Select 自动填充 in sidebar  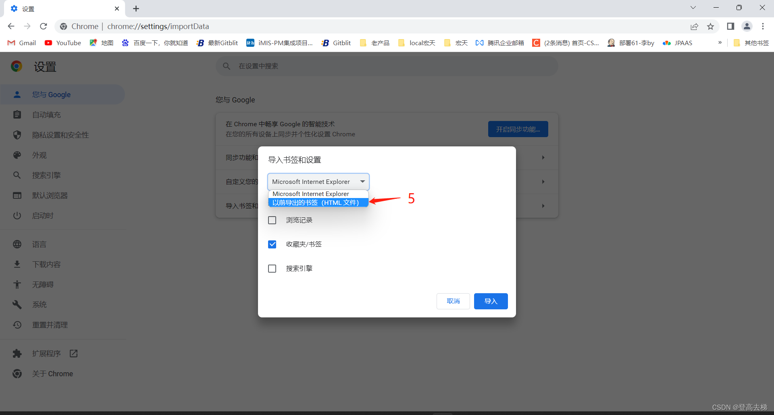tap(62, 115)
